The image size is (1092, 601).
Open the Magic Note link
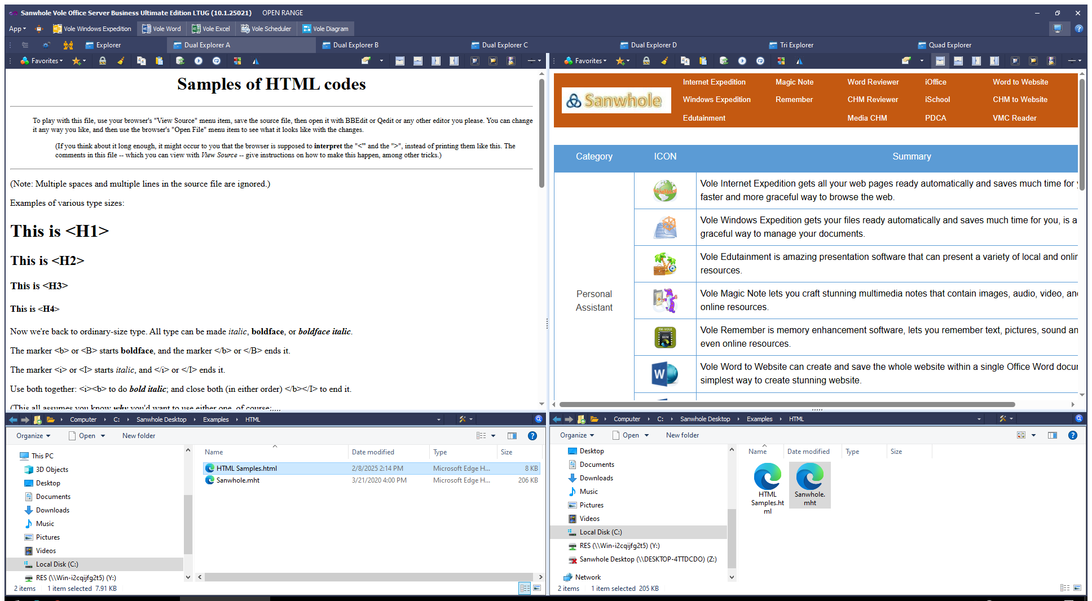(794, 82)
